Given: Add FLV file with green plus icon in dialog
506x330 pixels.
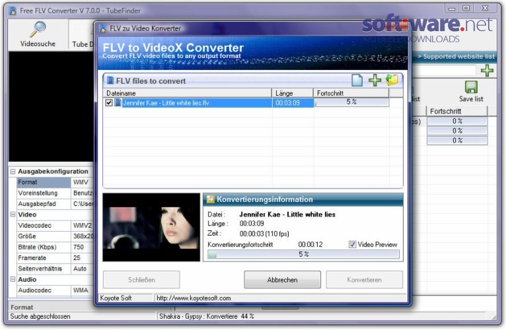Looking at the screenshot, I should tap(375, 80).
